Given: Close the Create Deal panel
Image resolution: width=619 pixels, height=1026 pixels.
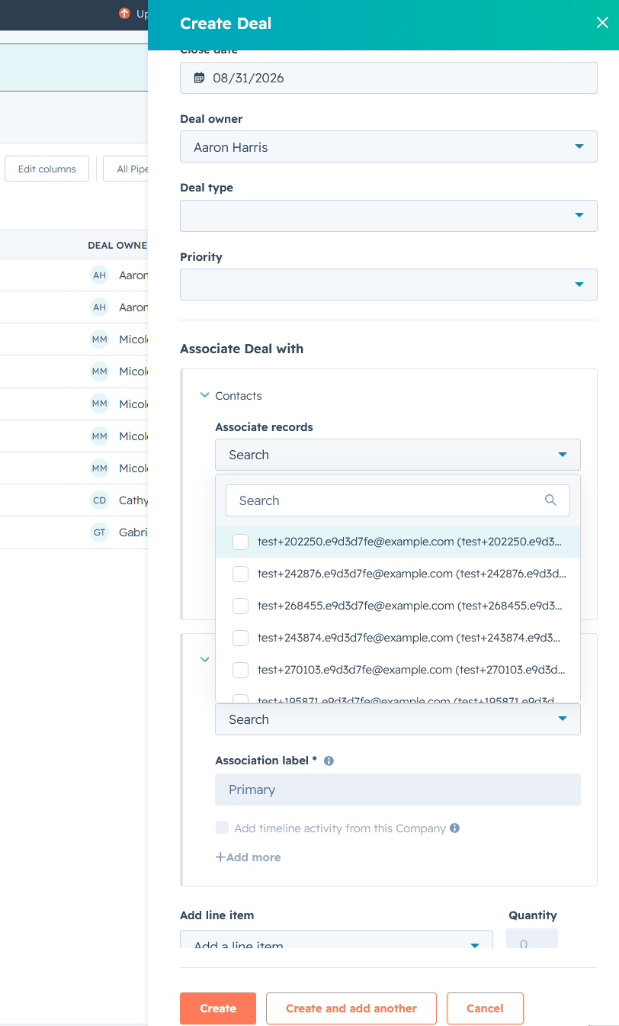Looking at the screenshot, I should [602, 23].
